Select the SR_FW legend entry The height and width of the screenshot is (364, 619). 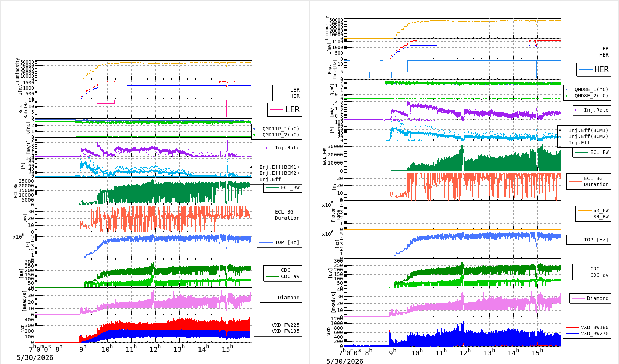point(593,210)
